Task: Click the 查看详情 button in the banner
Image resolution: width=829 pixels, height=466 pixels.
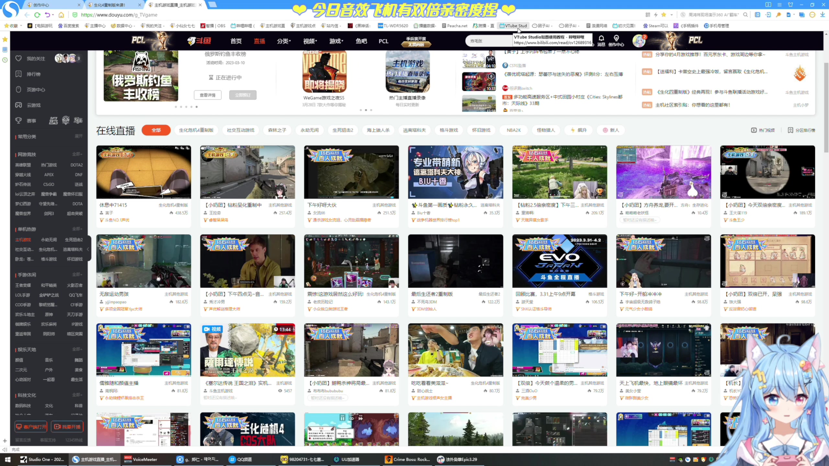Action: [208, 95]
